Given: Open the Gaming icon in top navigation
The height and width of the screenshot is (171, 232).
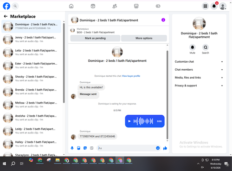Looking at the screenshot, I should (158, 6).
